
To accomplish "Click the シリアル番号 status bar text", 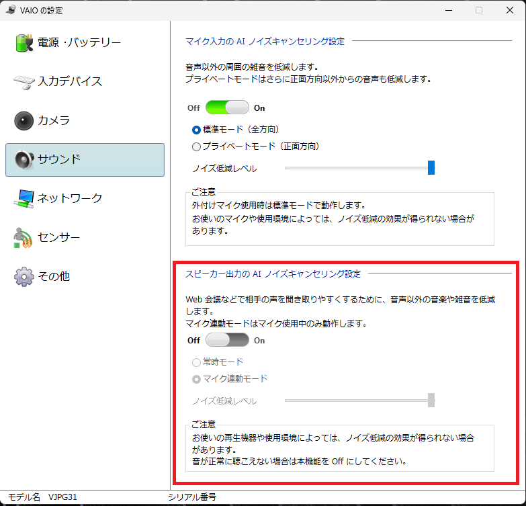I will tap(192, 497).
